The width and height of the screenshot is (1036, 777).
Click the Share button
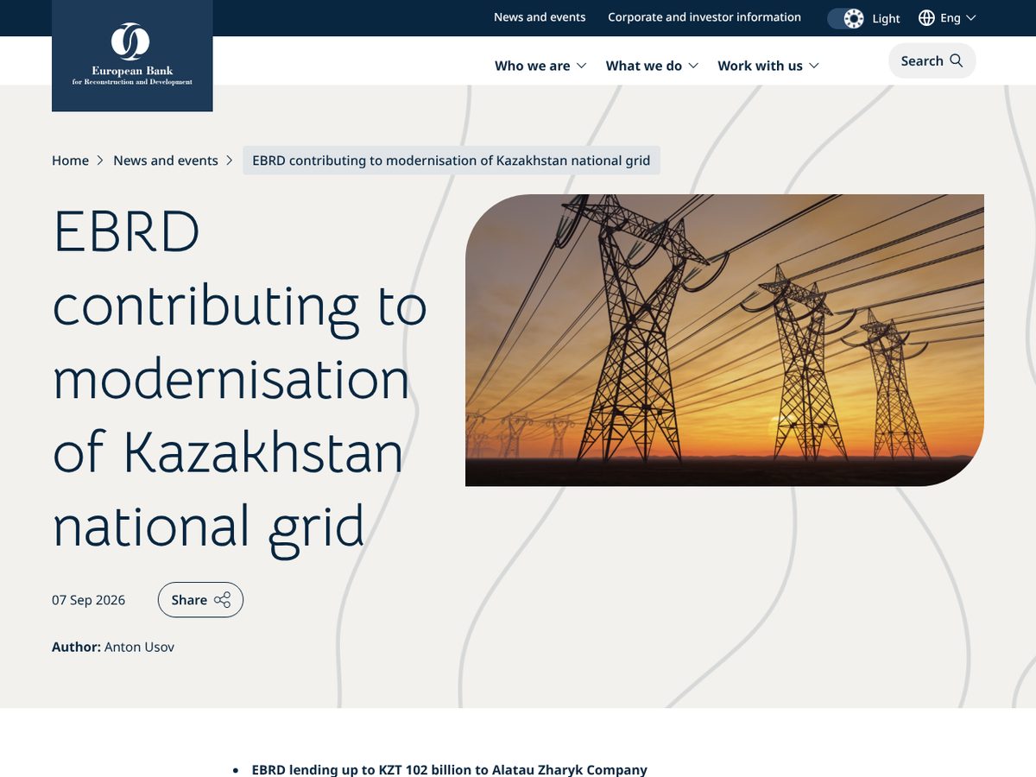point(200,600)
